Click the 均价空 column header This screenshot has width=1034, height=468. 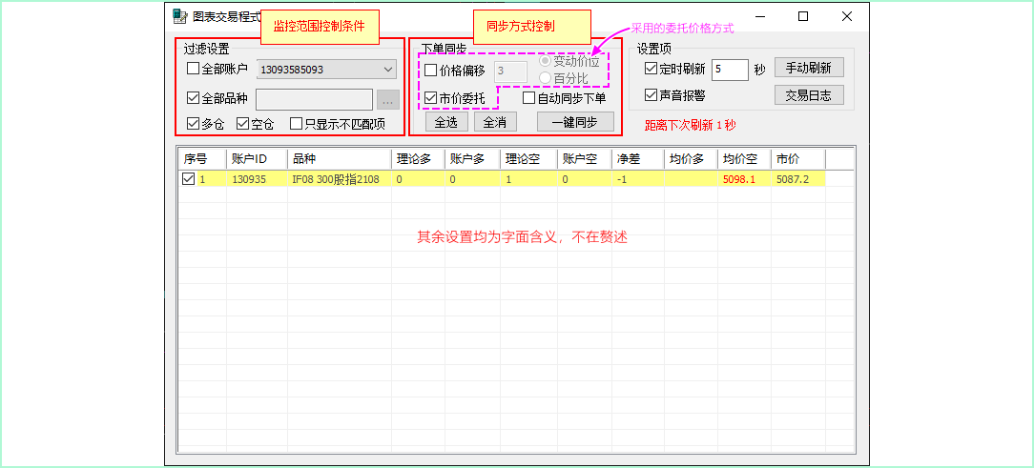745,159
